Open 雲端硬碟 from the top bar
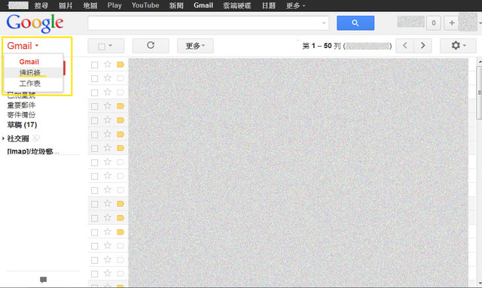 [237, 5]
